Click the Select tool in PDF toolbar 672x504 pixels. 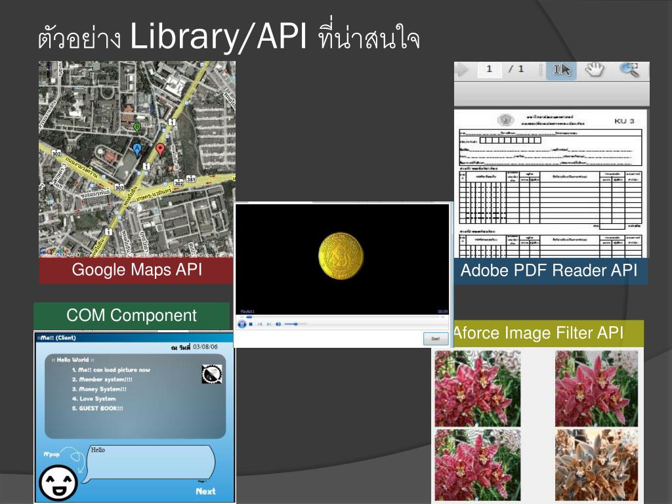point(562,70)
